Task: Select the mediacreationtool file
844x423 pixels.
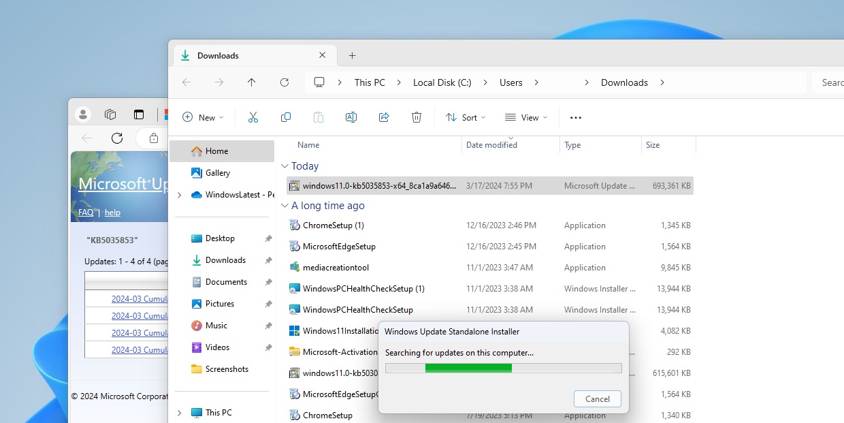Action: coord(336,268)
